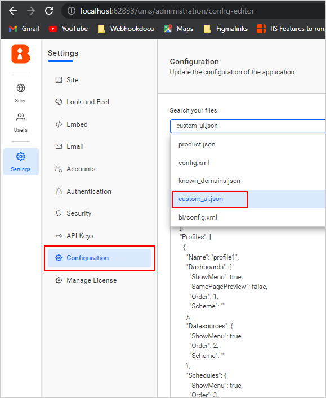The width and height of the screenshot is (326, 398).
Task: Choose bi/config.xml from file list
Action: [248, 217]
